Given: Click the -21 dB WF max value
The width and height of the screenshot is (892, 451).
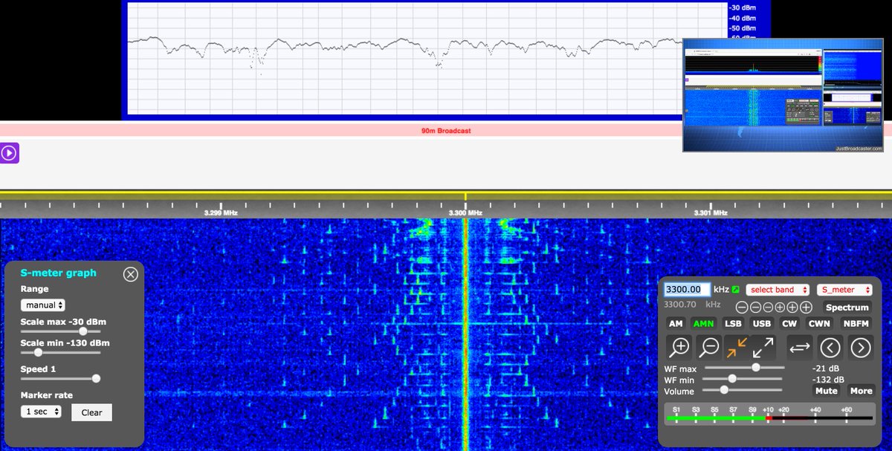Looking at the screenshot, I should tap(825, 369).
